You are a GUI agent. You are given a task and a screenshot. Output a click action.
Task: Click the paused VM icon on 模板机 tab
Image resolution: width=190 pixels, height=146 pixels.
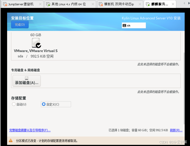(x=101, y=4)
